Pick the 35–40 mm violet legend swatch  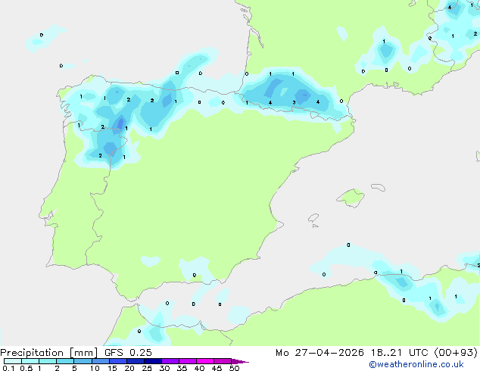coord(188,361)
